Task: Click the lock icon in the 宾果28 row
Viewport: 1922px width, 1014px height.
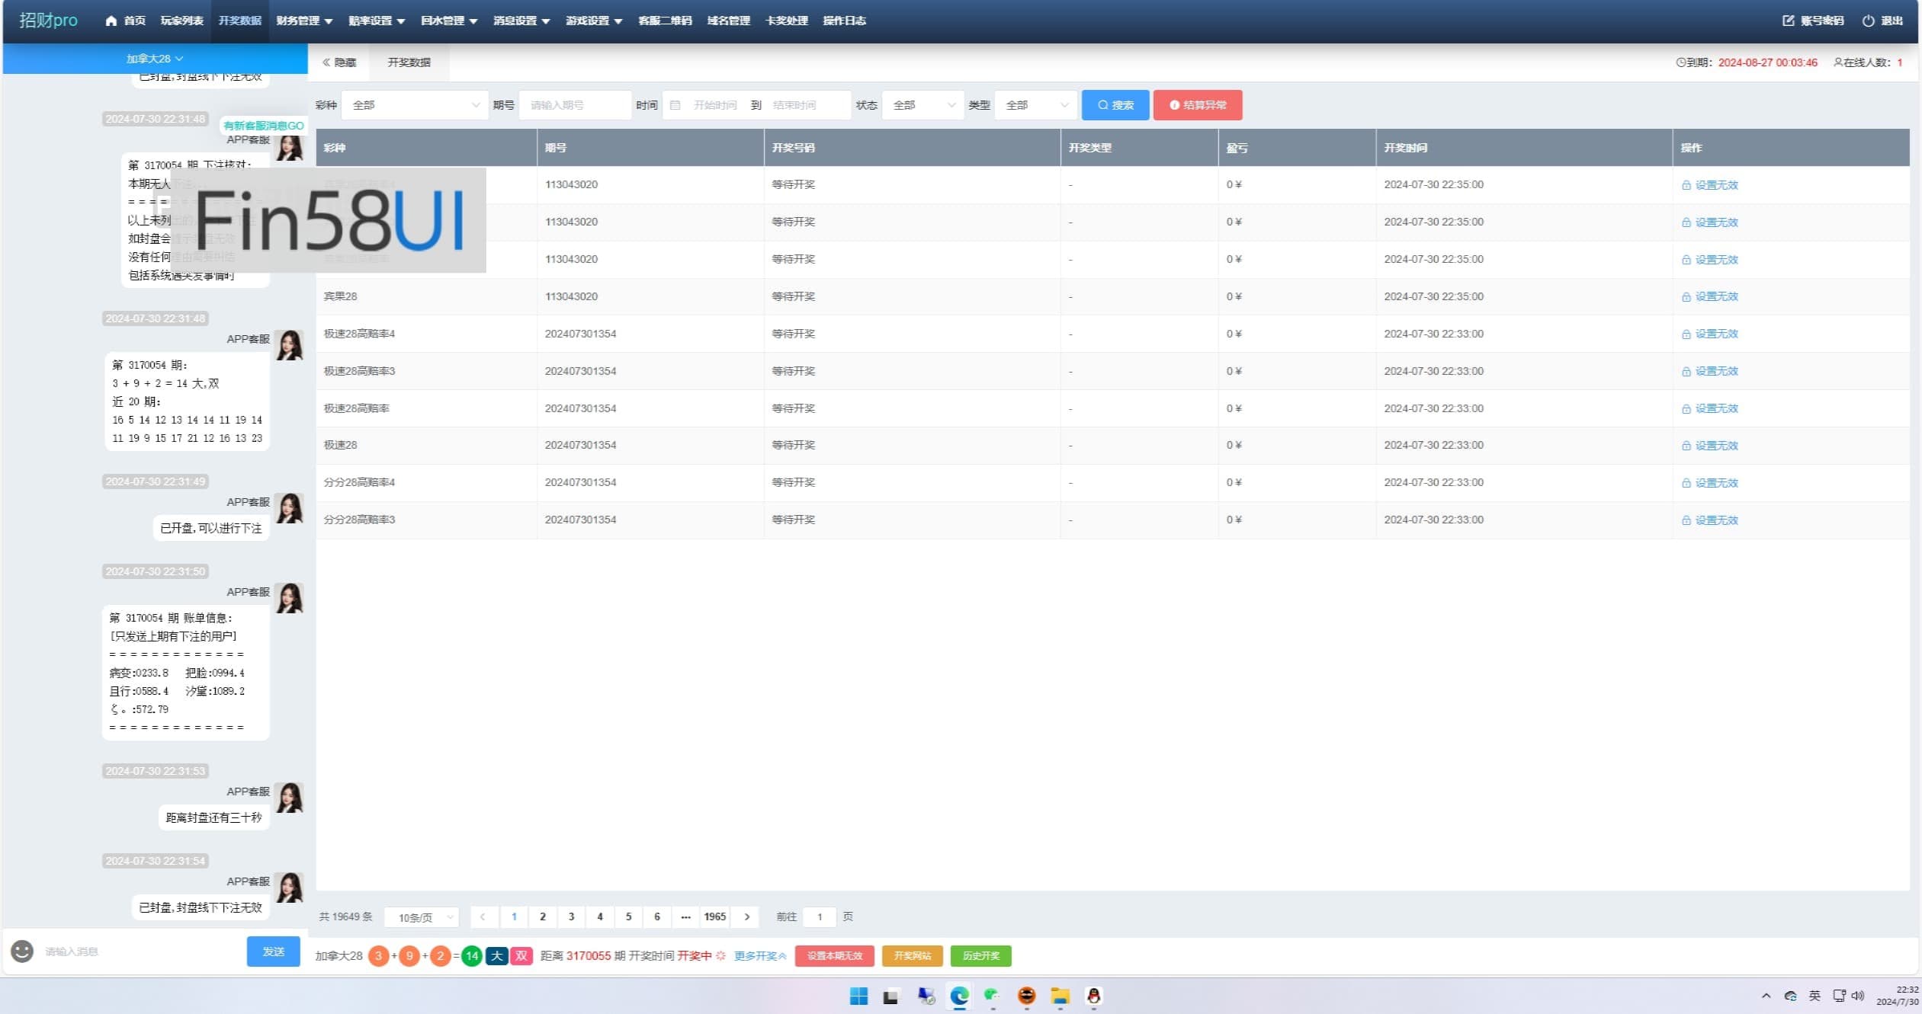Action: pyautogui.click(x=1686, y=297)
